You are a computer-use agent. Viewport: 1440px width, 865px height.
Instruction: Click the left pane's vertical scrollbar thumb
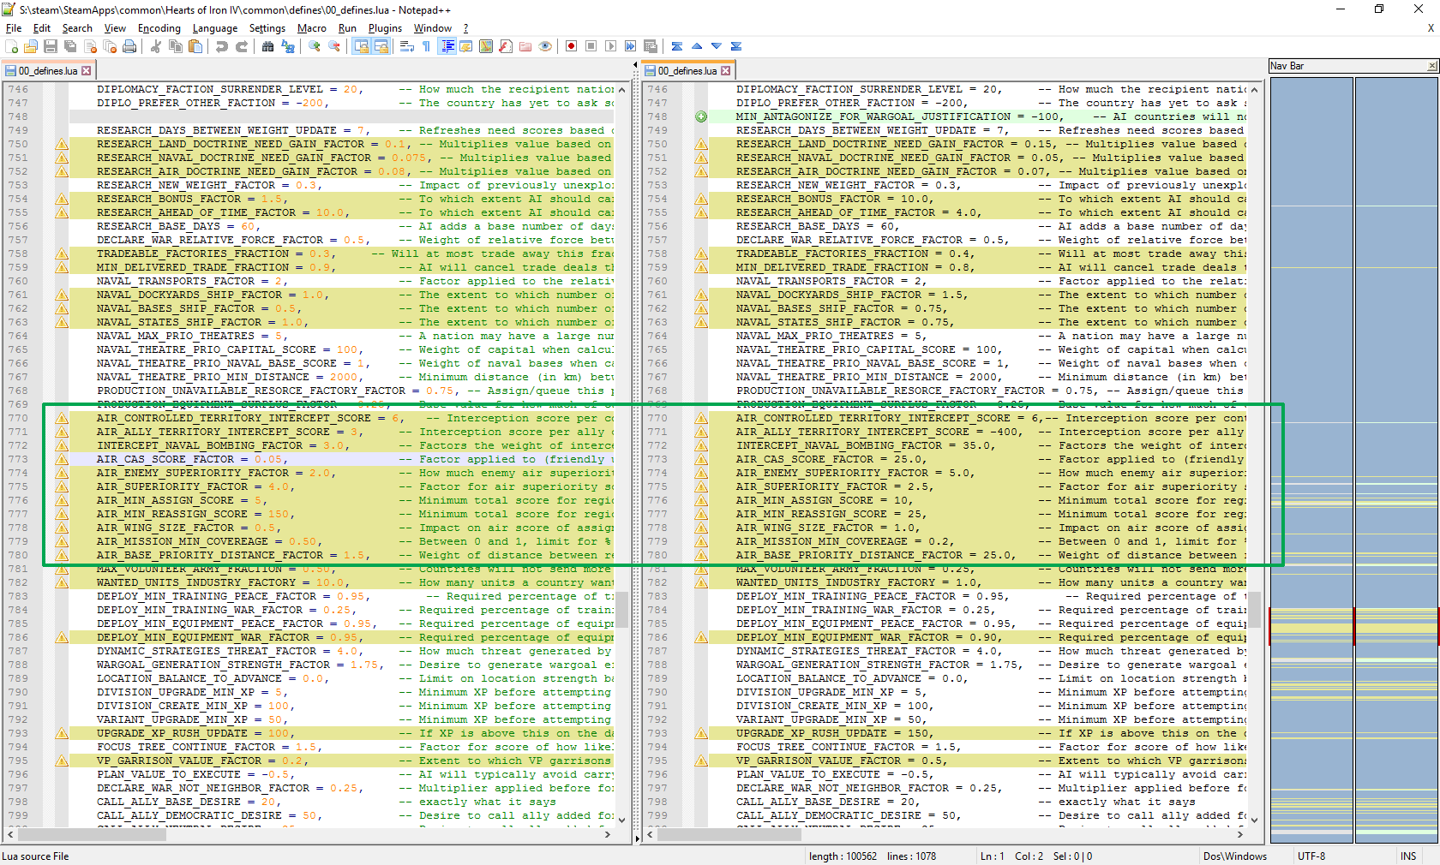pos(621,609)
